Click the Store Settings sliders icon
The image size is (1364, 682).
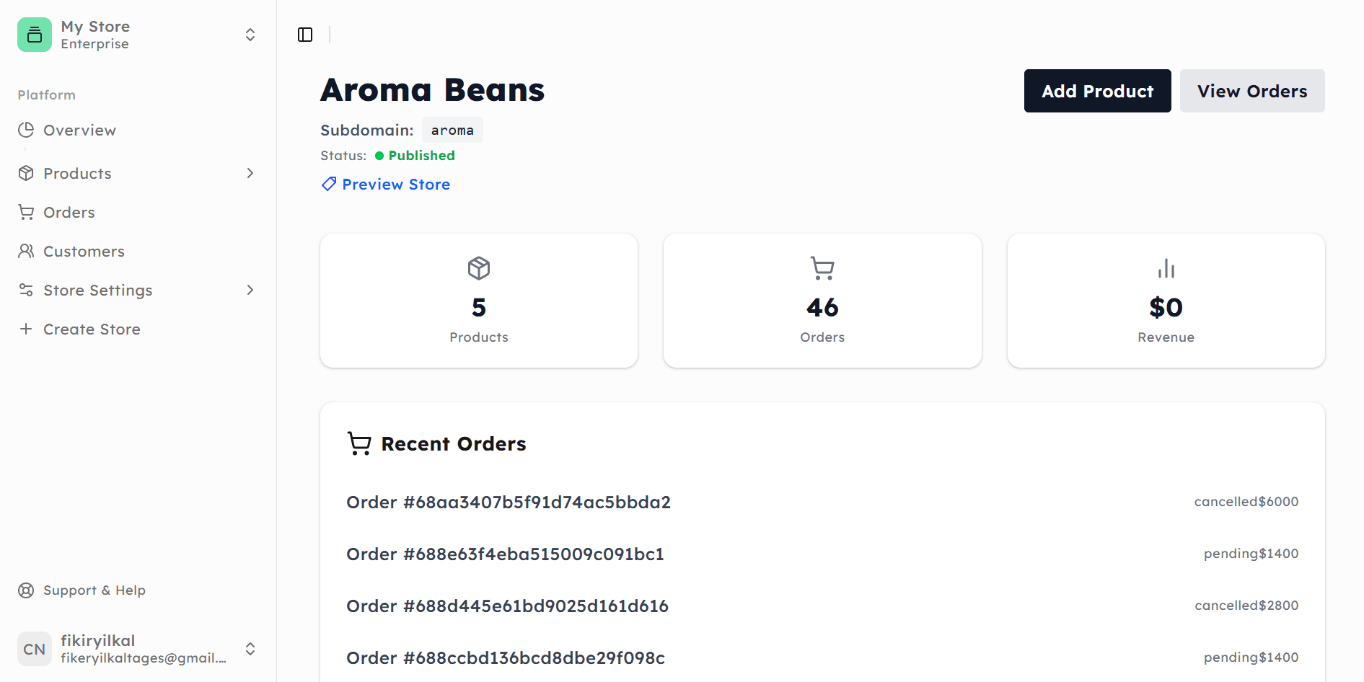click(x=26, y=290)
